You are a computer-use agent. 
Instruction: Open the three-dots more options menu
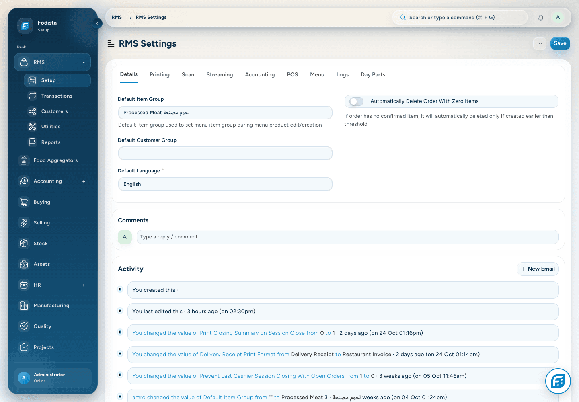540,43
